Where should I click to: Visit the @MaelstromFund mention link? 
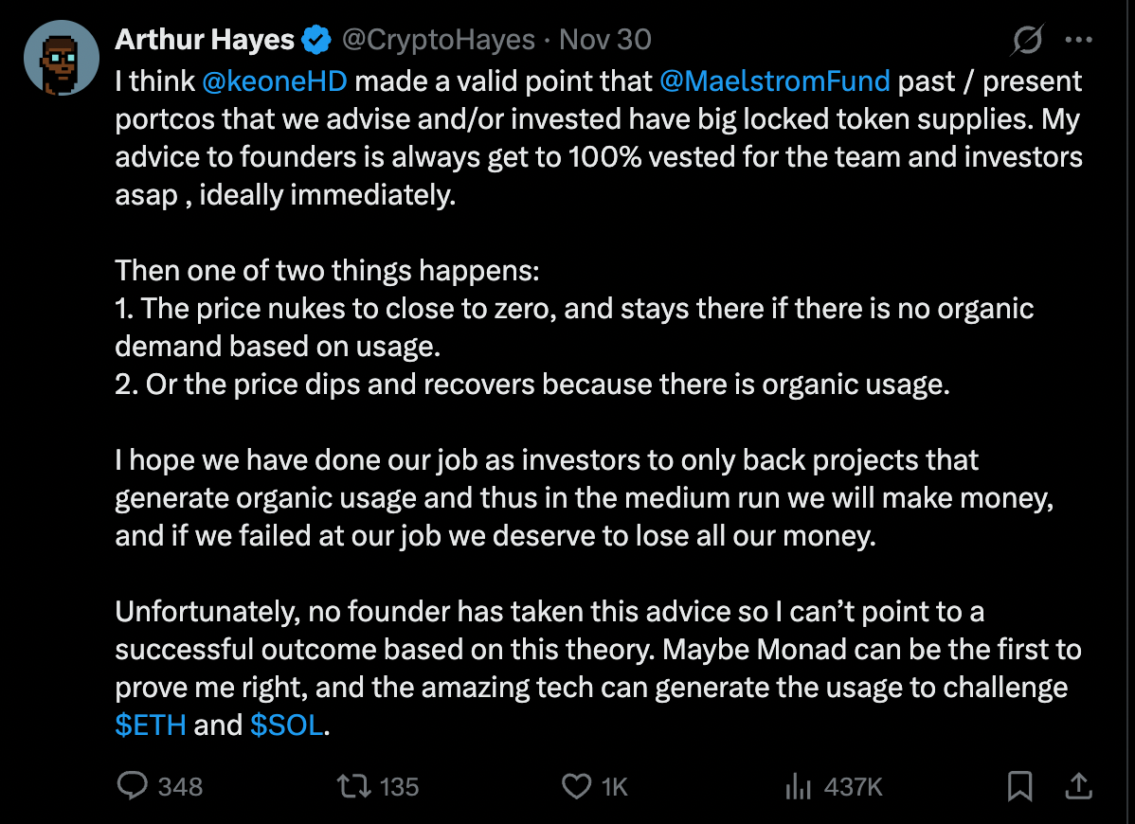point(774,81)
